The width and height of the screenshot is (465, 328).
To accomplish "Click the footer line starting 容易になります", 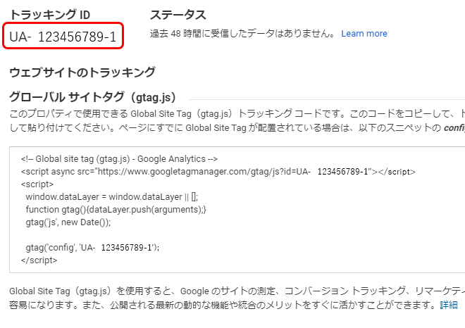I will coord(223,305).
